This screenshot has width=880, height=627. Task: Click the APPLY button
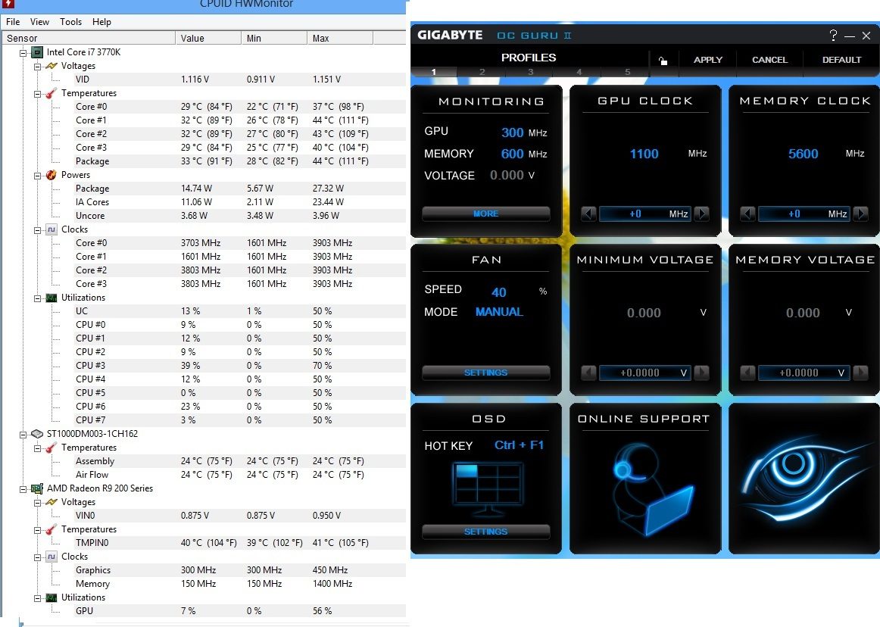pos(707,60)
